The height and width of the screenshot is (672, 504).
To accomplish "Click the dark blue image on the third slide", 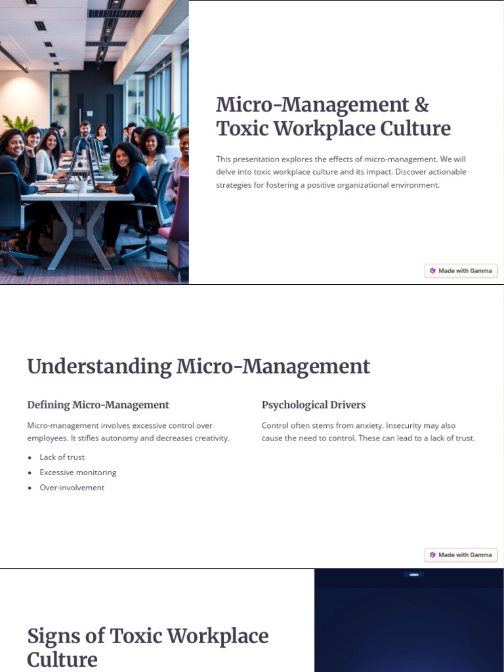I will pos(409,620).
